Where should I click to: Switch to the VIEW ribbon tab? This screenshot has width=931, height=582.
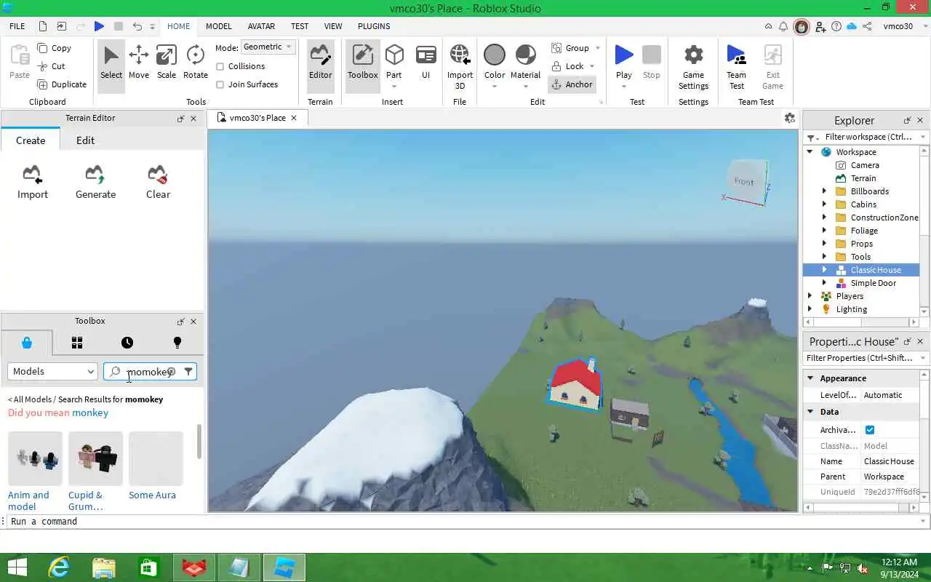click(333, 26)
